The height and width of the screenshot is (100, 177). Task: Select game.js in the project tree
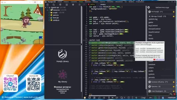coord(56,15)
